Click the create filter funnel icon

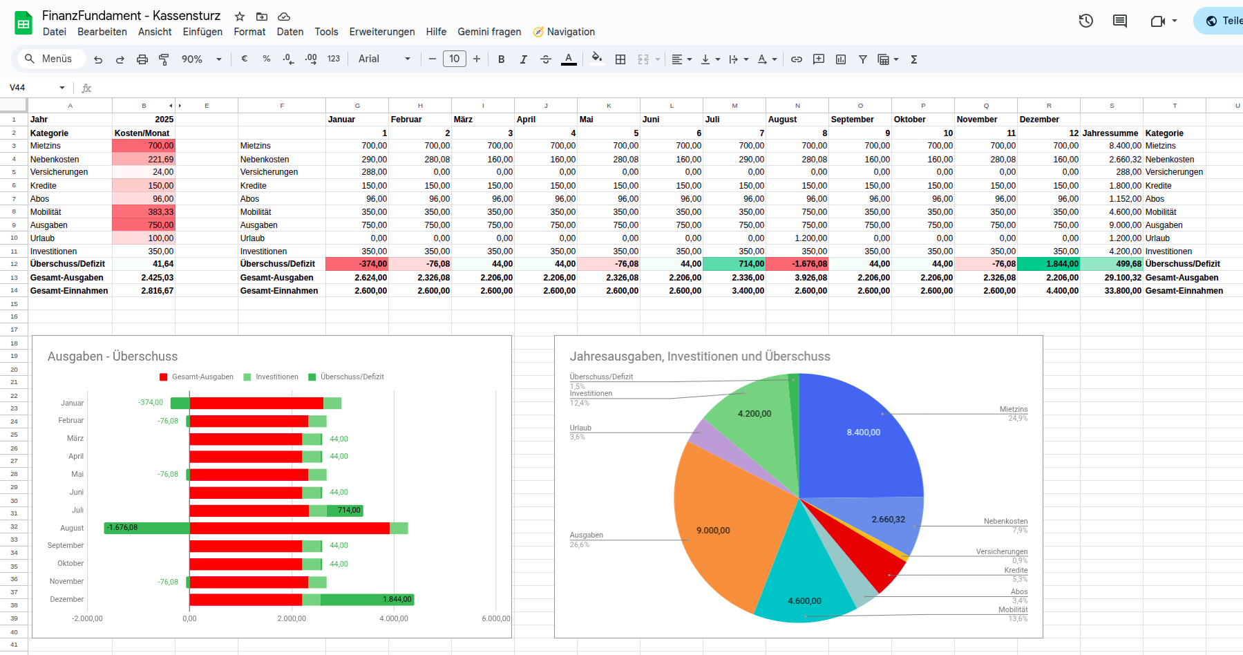862,59
